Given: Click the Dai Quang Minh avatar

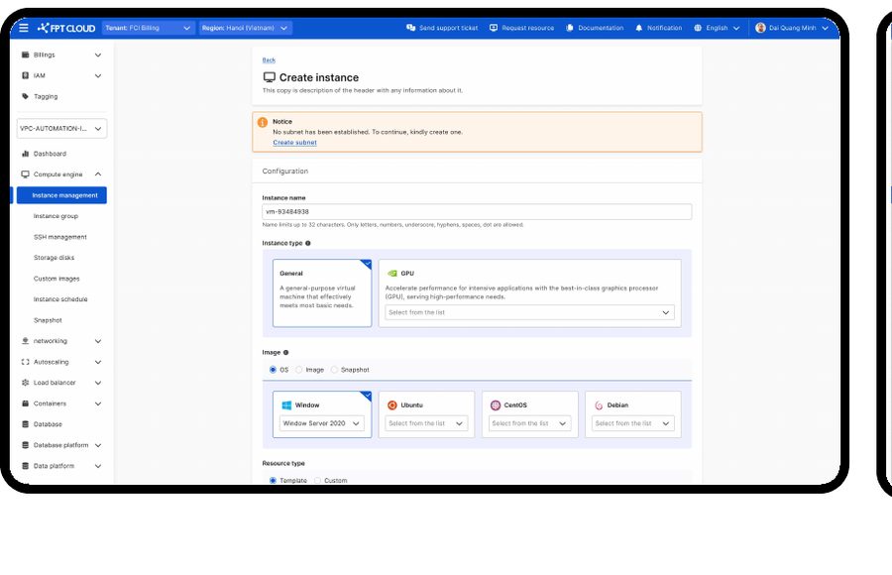Looking at the screenshot, I should pyautogui.click(x=760, y=28).
